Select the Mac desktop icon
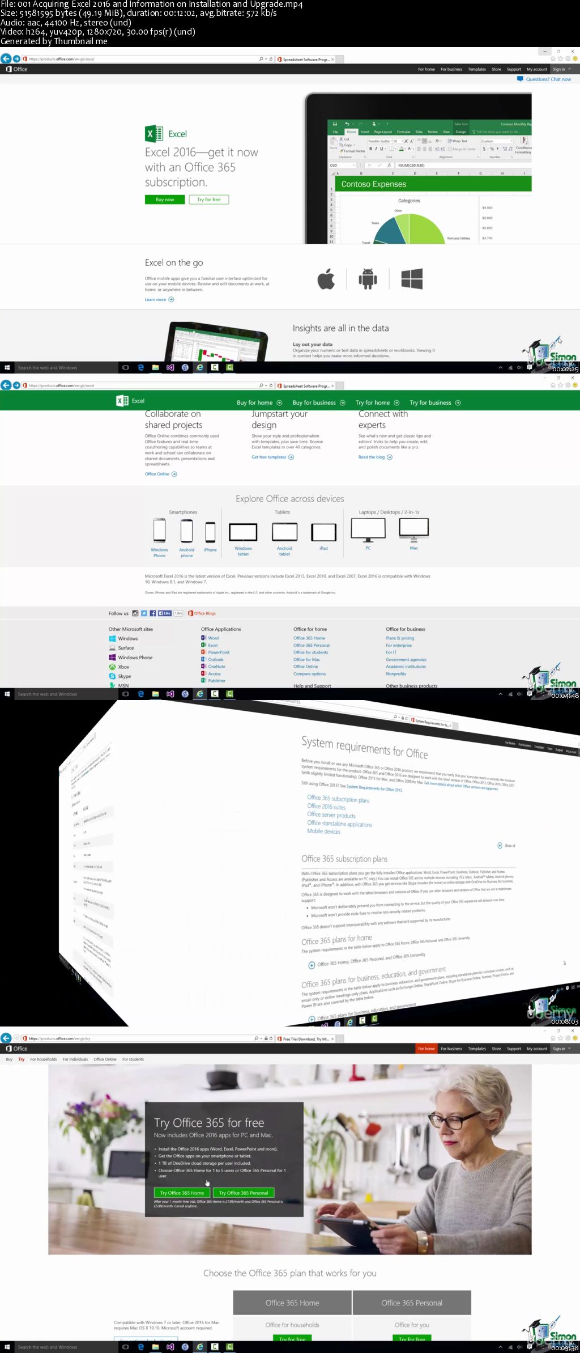Image resolution: width=580 pixels, height=1353 pixels. pyautogui.click(x=414, y=529)
